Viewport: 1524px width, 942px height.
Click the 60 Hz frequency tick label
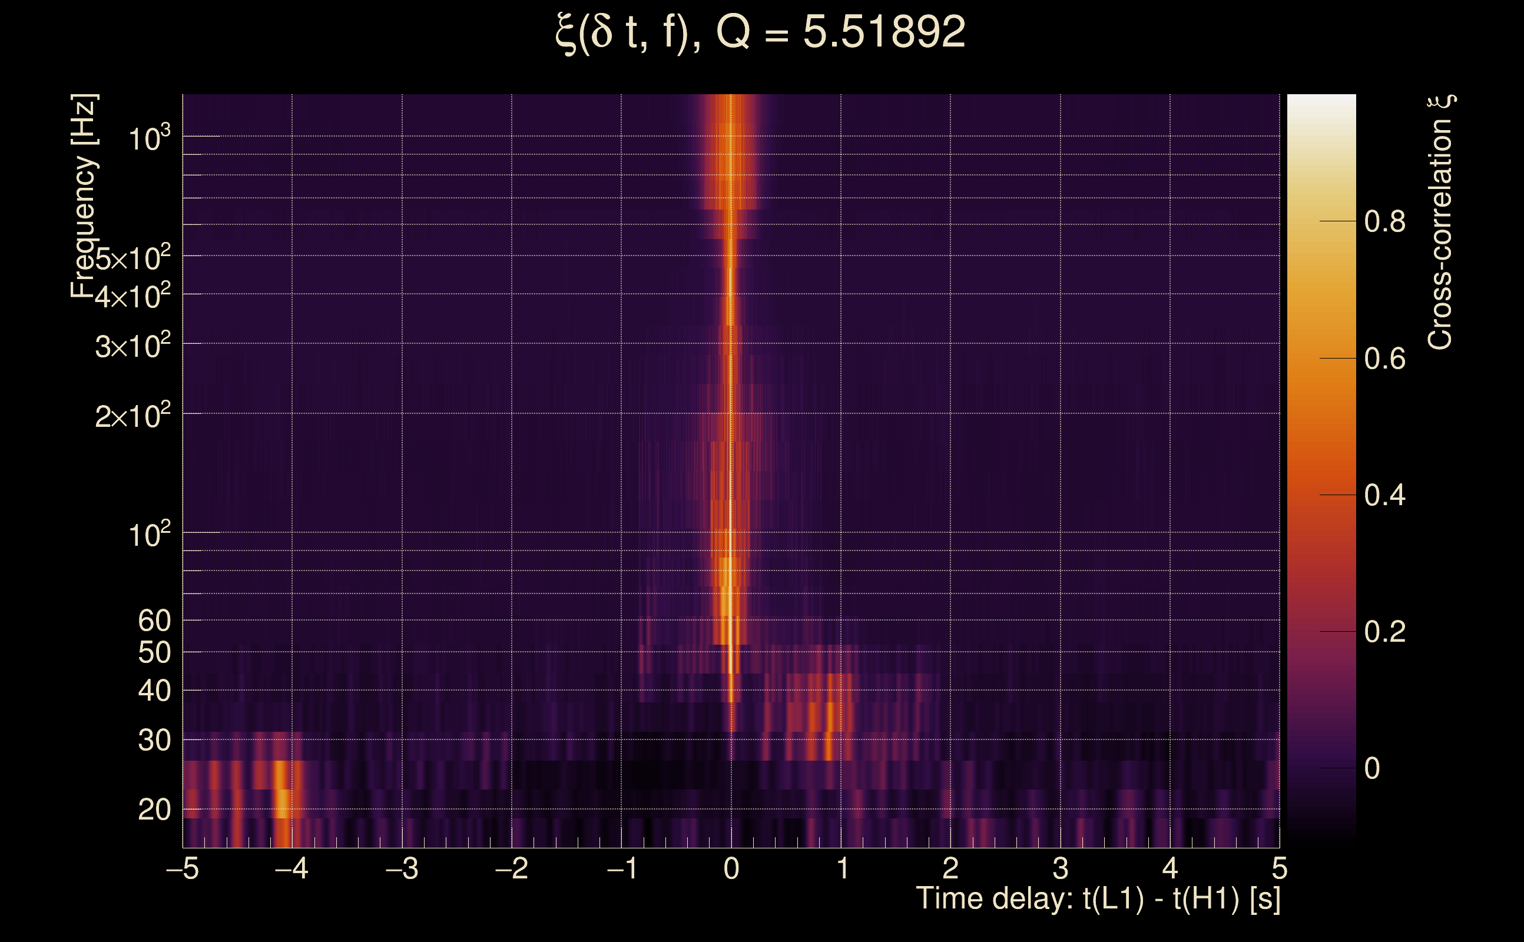[154, 621]
